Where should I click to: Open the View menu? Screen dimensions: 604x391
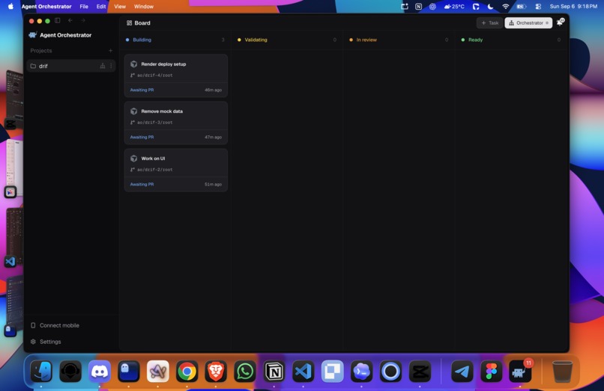coord(120,6)
